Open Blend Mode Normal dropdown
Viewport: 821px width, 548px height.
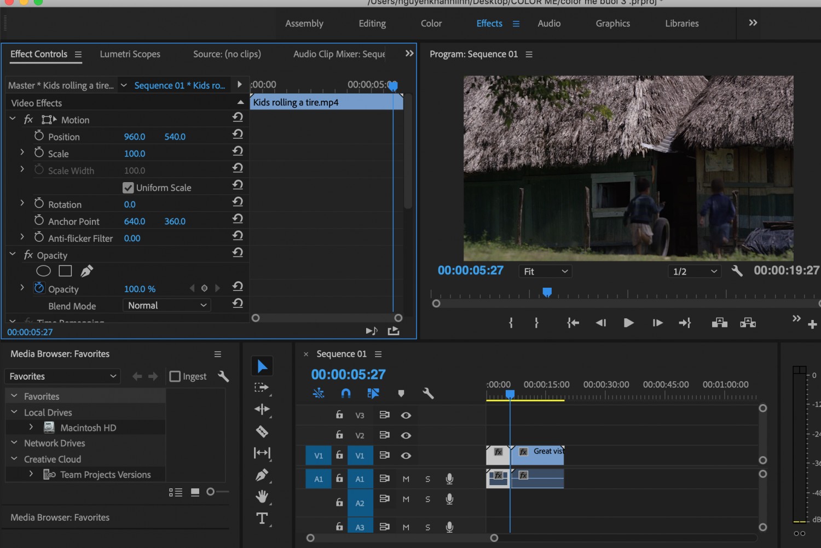tap(167, 305)
